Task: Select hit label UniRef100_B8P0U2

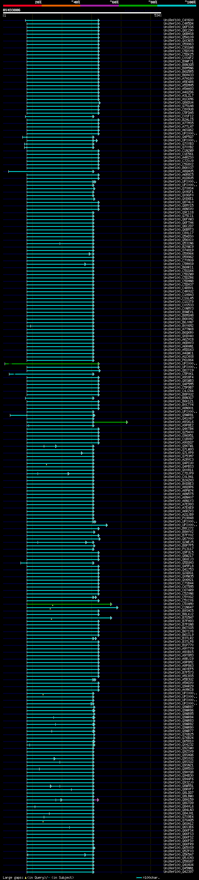Action: [178, 395]
